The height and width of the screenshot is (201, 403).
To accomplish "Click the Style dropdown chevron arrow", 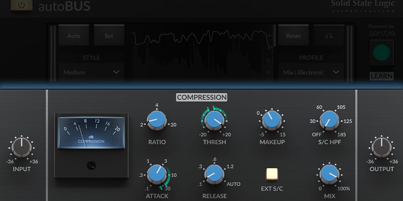I will (x=116, y=72).
